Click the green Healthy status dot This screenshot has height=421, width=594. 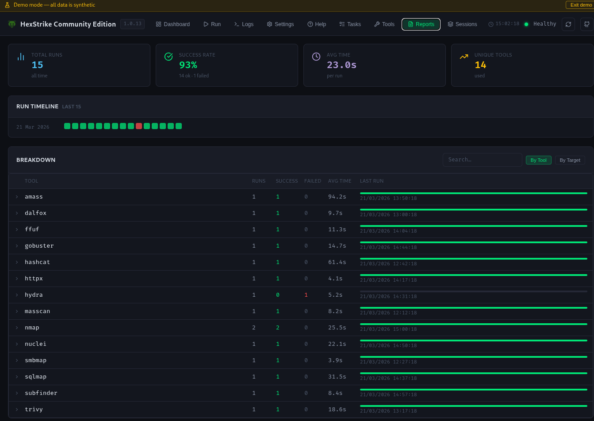tap(526, 24)
